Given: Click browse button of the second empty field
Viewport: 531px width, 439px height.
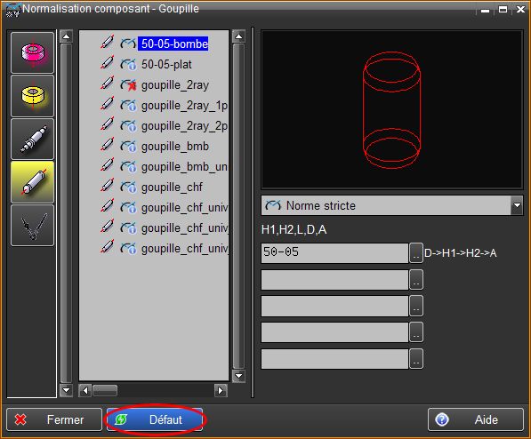Looking at the screenshot, I should (416, 306).
